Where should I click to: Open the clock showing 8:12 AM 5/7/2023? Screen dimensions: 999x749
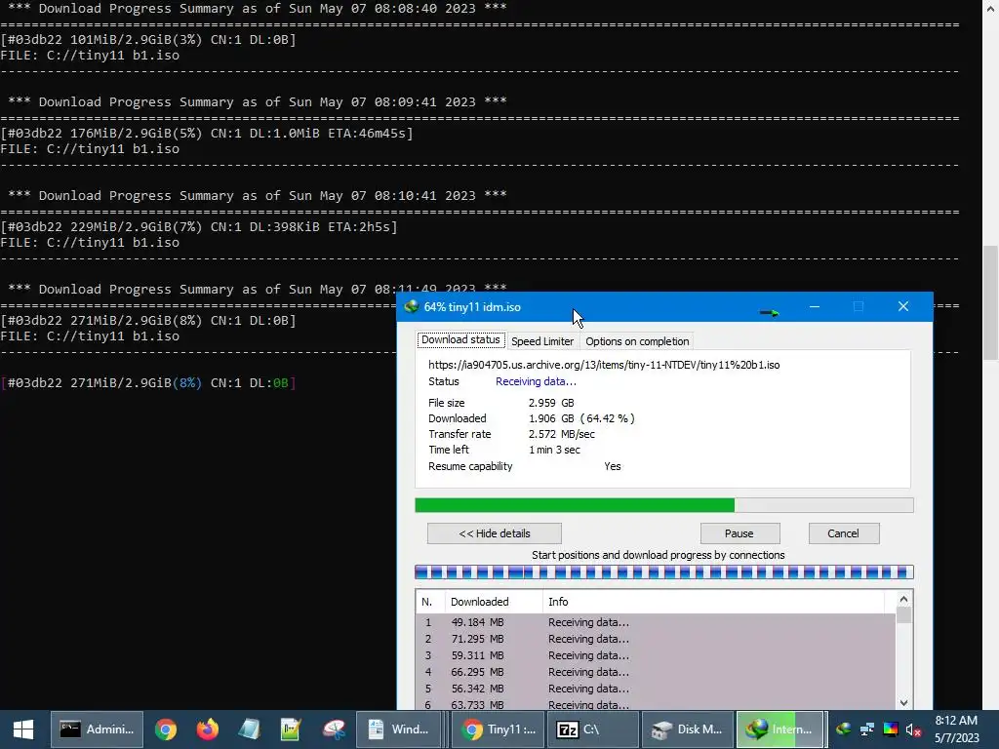[956, 729]
